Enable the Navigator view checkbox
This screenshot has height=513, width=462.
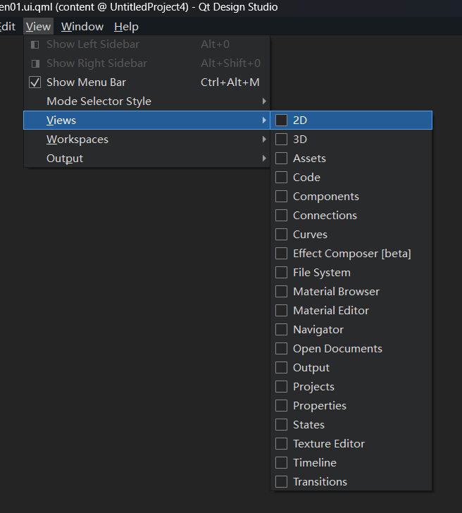click(x=281, y=330)
